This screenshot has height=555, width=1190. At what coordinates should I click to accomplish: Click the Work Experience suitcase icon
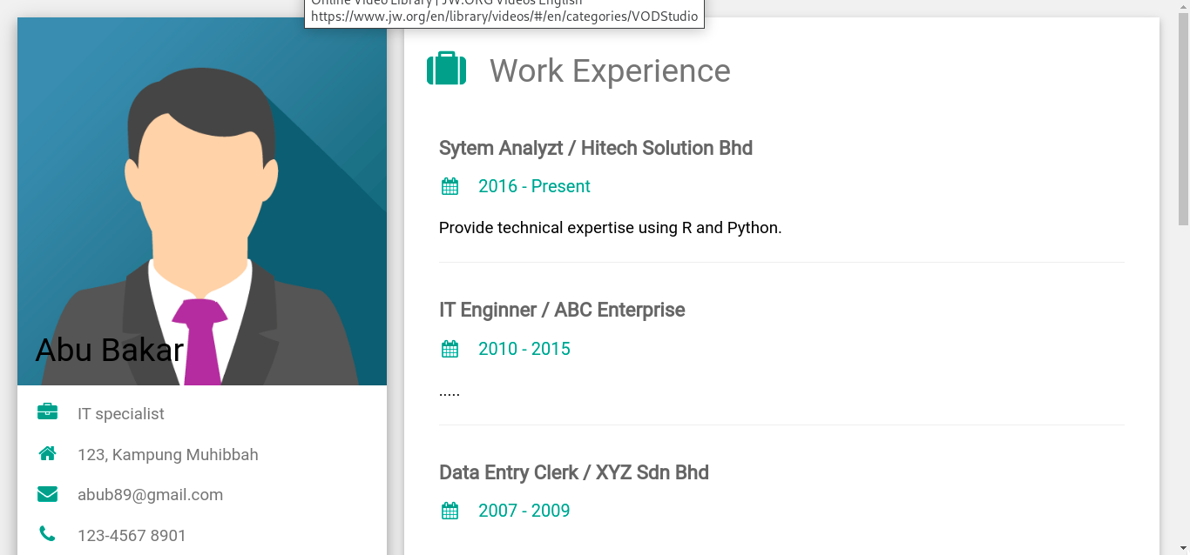point(446,69)
